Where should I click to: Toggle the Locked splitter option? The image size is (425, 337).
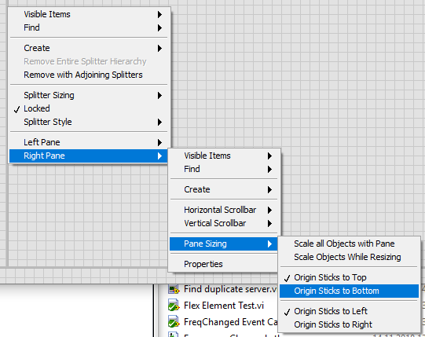(88, 108)
